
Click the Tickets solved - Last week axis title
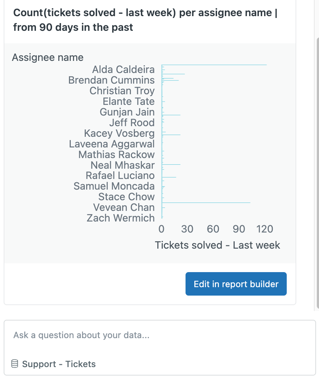(x=217, y=245)
